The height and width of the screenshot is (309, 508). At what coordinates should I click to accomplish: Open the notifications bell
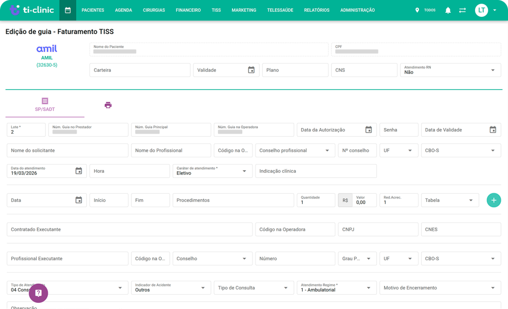(448, 10)
